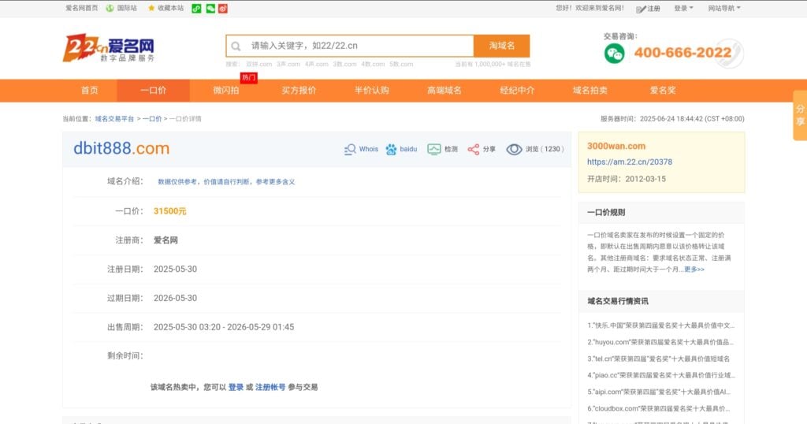Click the 3声.com quick search link
Screen dimensions: 807x424
[x=288, y=65]
